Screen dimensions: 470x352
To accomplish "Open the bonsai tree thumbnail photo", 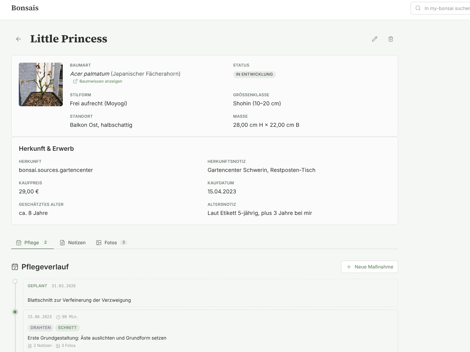I will (x=41, y=84).
